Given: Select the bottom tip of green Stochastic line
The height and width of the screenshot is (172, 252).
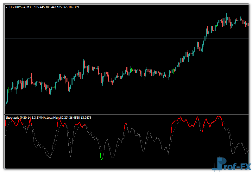Looking at the screenshot, I should point(101,160).
